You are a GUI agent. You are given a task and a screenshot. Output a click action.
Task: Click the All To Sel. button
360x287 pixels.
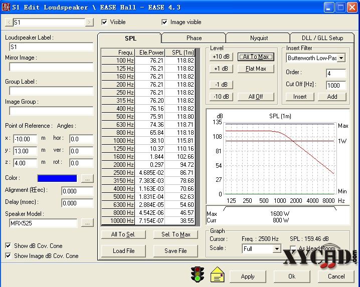point(123,234)
